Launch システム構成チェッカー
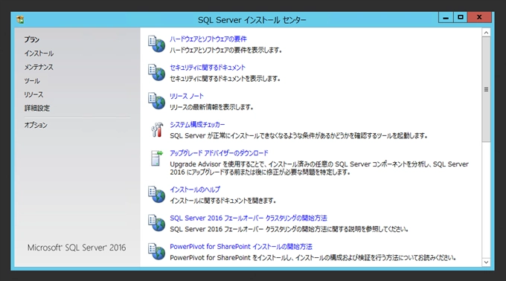The image size is (506, 281). tap(197, 125)
